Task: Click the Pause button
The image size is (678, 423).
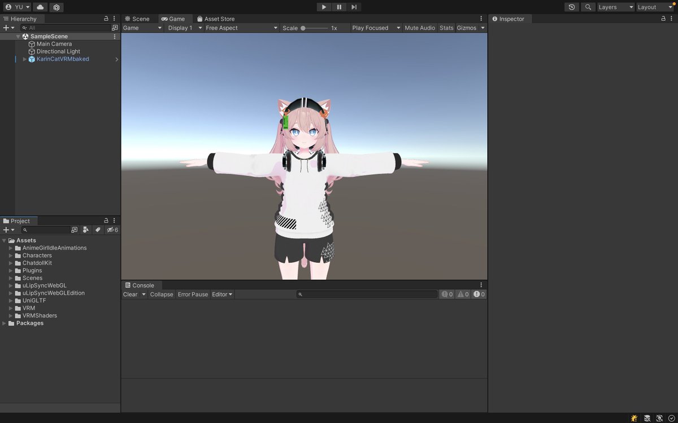Action: tap(339, 7)
